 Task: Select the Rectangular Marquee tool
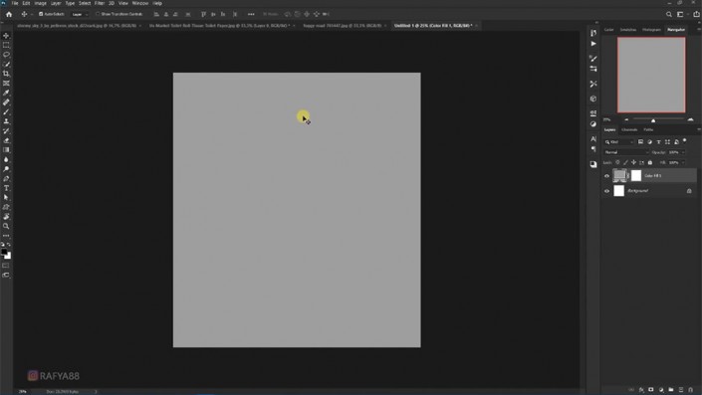pyautogui.click(x=6, y=45)
